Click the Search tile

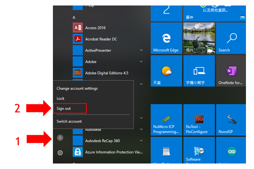tap(231, 39)
